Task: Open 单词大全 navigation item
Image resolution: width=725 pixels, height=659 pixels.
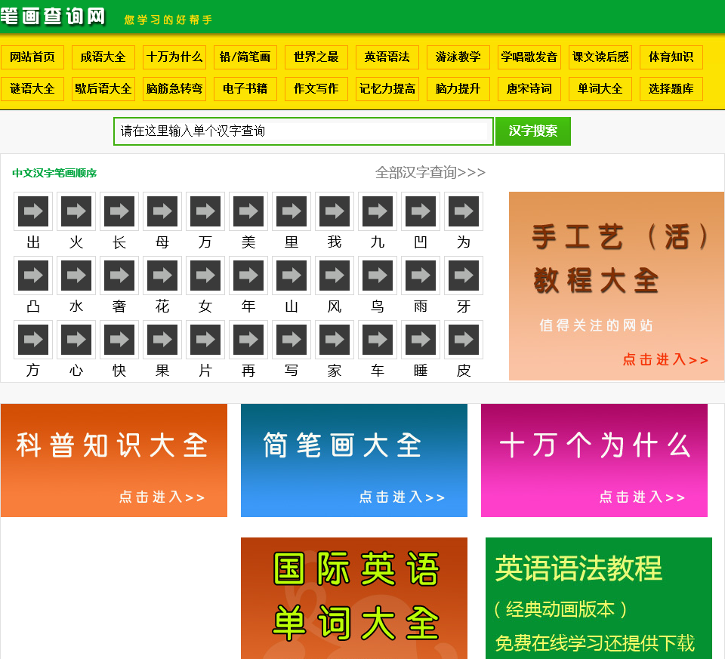Action: pyautogui.click(x=600, y=89)
